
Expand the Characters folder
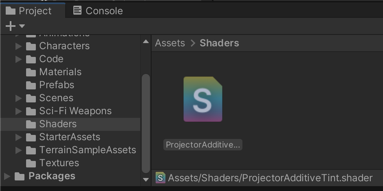tap(18, 46)
